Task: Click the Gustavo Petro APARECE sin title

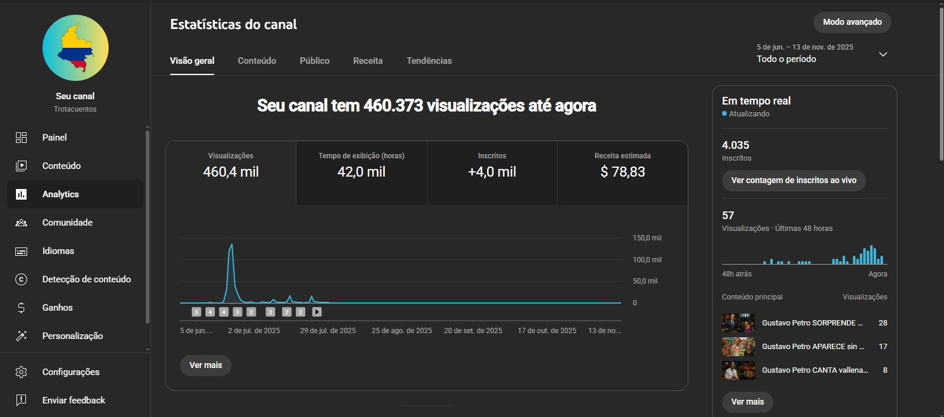Action: pyautogui.click(x=813, y=347)
